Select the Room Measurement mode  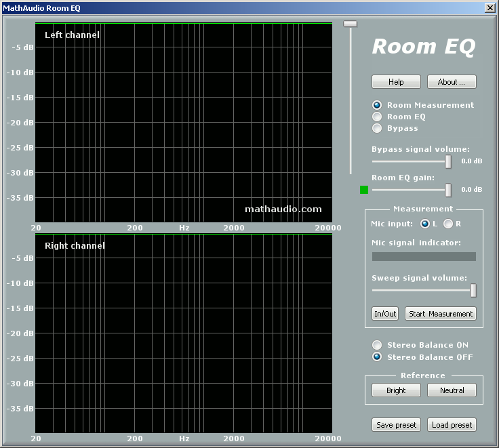377,105
